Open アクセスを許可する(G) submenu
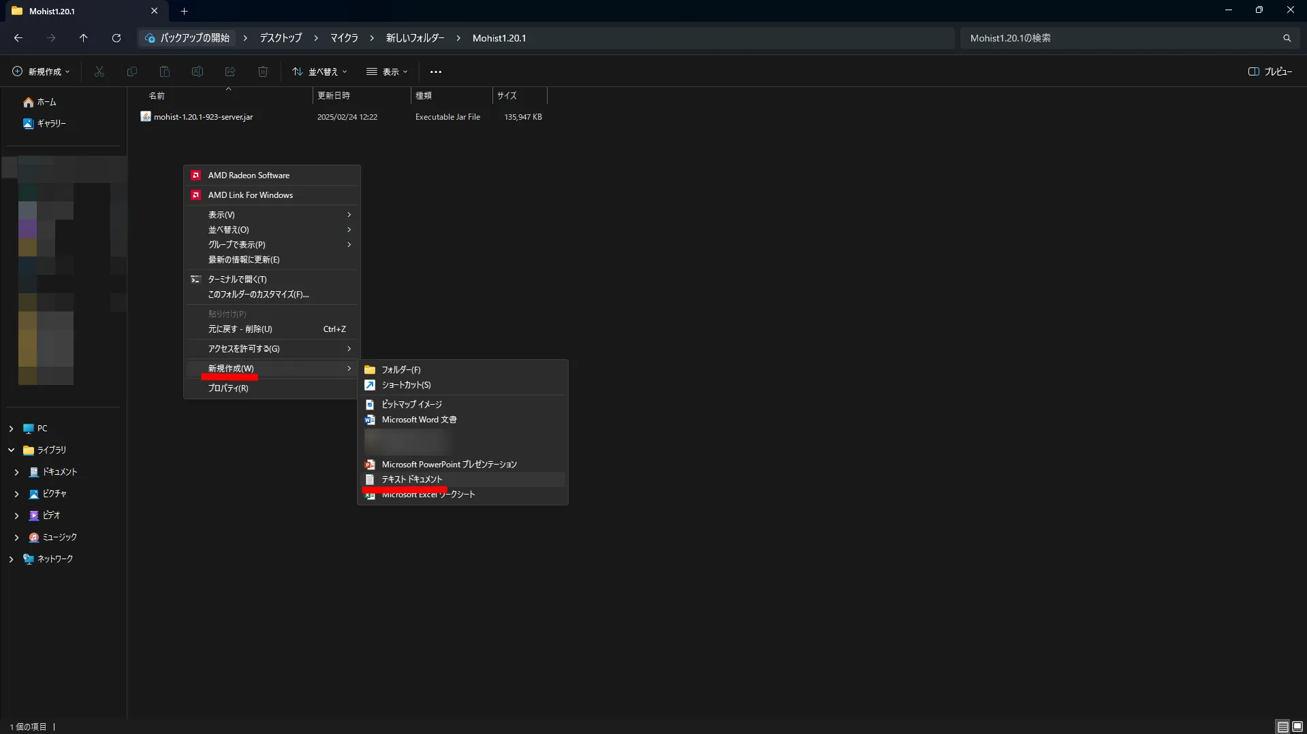The height and width of the screenshot is (734, 1307). point(272,349)
